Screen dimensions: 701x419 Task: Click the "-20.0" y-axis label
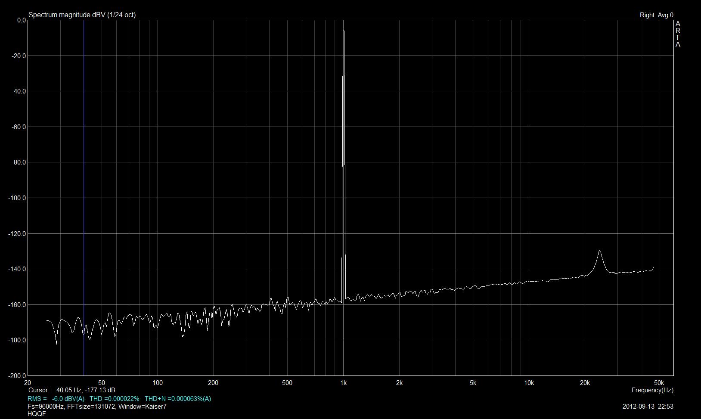tap(19, 56)
